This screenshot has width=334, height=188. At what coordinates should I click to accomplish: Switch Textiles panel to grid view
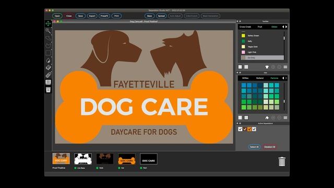click(x=246, y=67)
